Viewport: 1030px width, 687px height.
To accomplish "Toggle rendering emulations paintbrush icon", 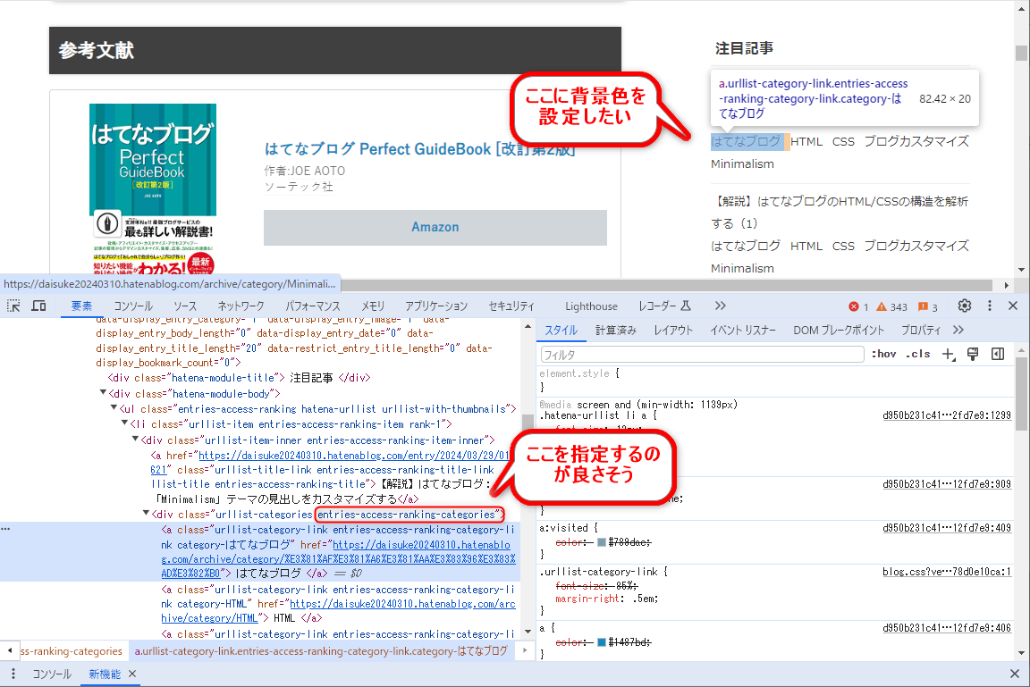I will (973, 355).
